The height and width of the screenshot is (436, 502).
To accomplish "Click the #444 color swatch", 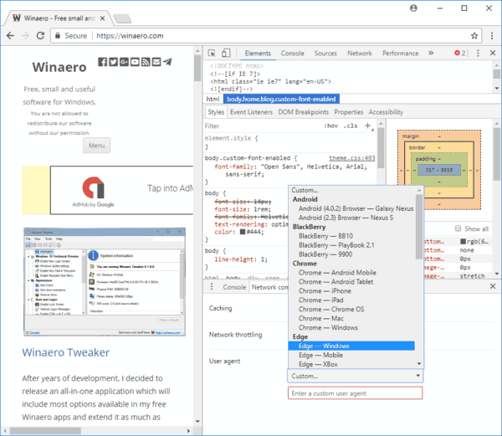I will [242, 233].
